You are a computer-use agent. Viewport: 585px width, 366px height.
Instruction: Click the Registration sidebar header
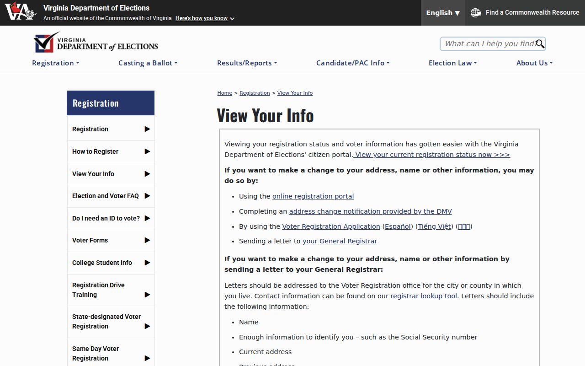[x=111, y=103]
